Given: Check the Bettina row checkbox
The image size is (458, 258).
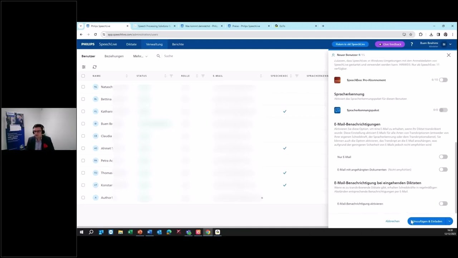Looking at the screenshot, I should [x=83, y=99].
